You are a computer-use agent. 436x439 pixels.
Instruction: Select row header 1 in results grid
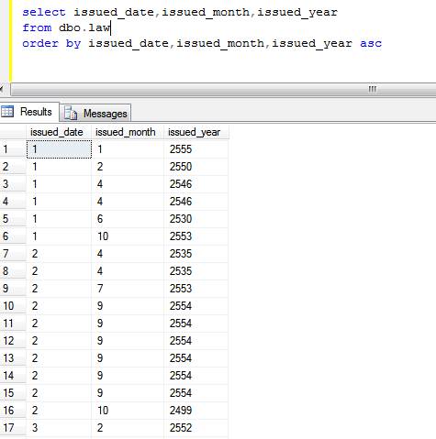[x=13, y=149]
